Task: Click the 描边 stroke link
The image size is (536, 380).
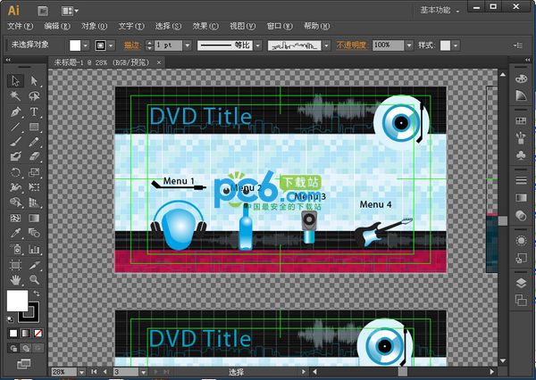Action: [131, 45]
